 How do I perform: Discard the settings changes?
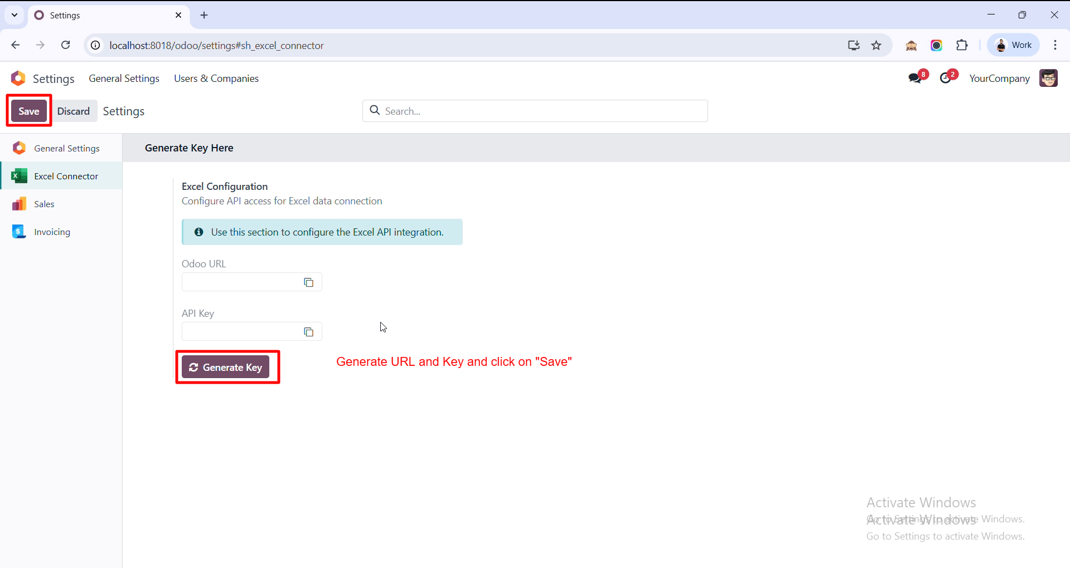(x=73, y=111)
